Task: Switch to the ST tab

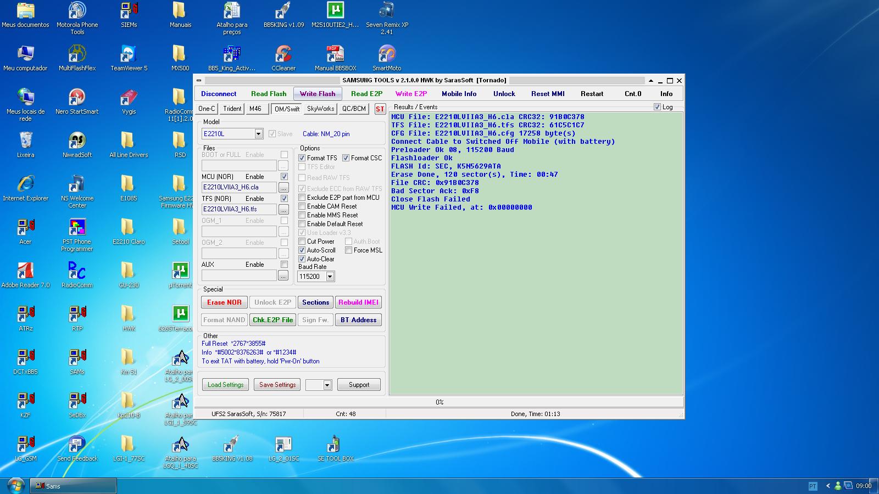Action: [x=380, y=109]
